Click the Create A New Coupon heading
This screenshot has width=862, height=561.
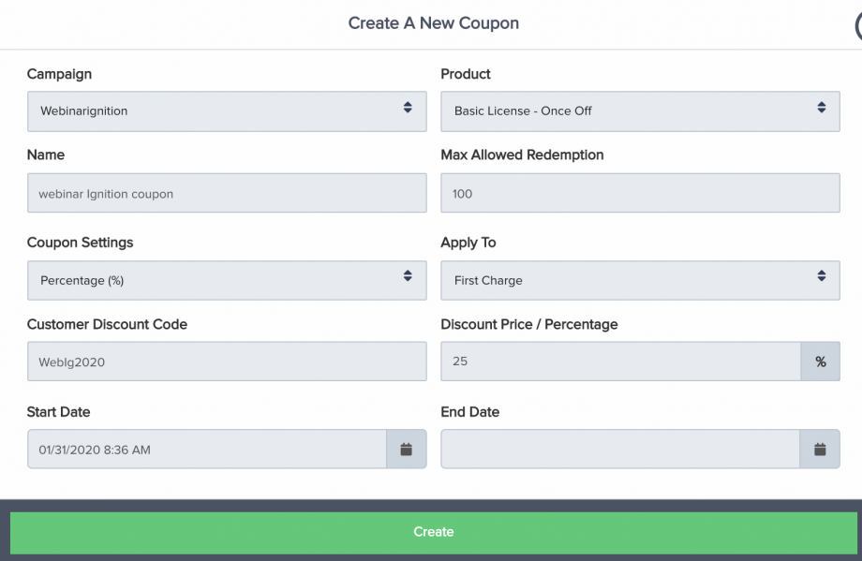[x=433, y=23]
